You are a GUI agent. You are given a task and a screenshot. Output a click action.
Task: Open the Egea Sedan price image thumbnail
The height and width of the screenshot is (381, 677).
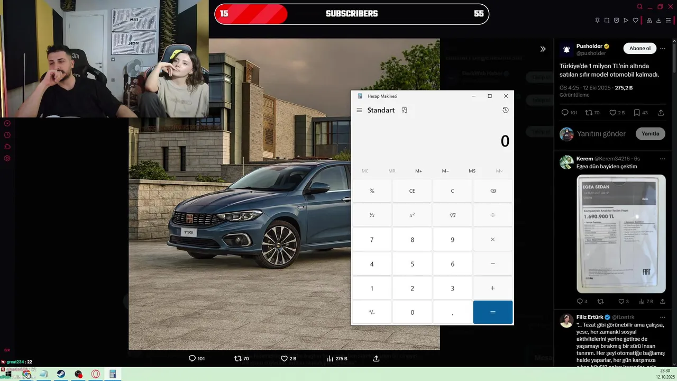click(621, 234)
